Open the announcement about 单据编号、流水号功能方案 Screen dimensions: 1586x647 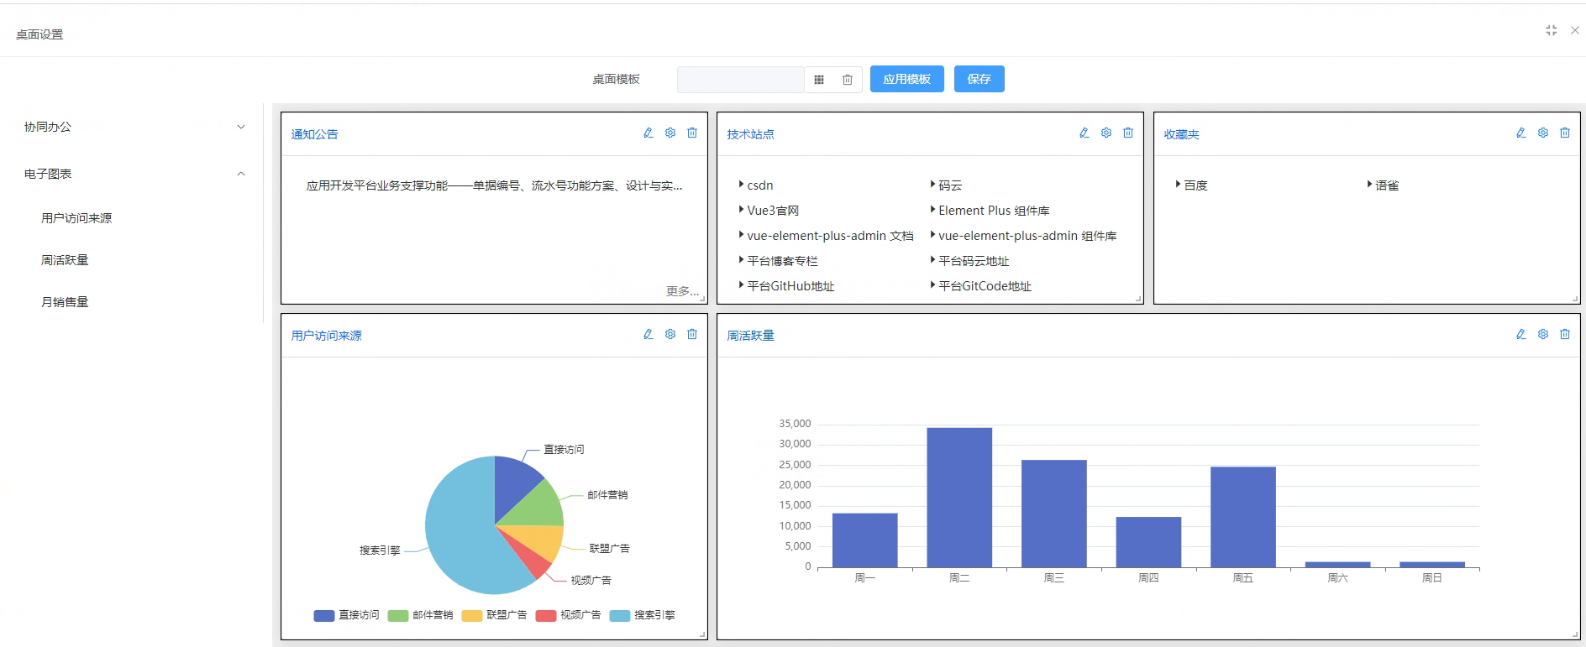pos(494,185)
